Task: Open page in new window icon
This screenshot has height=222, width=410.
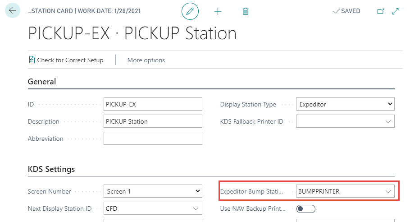Action: [x=380, y=11]
